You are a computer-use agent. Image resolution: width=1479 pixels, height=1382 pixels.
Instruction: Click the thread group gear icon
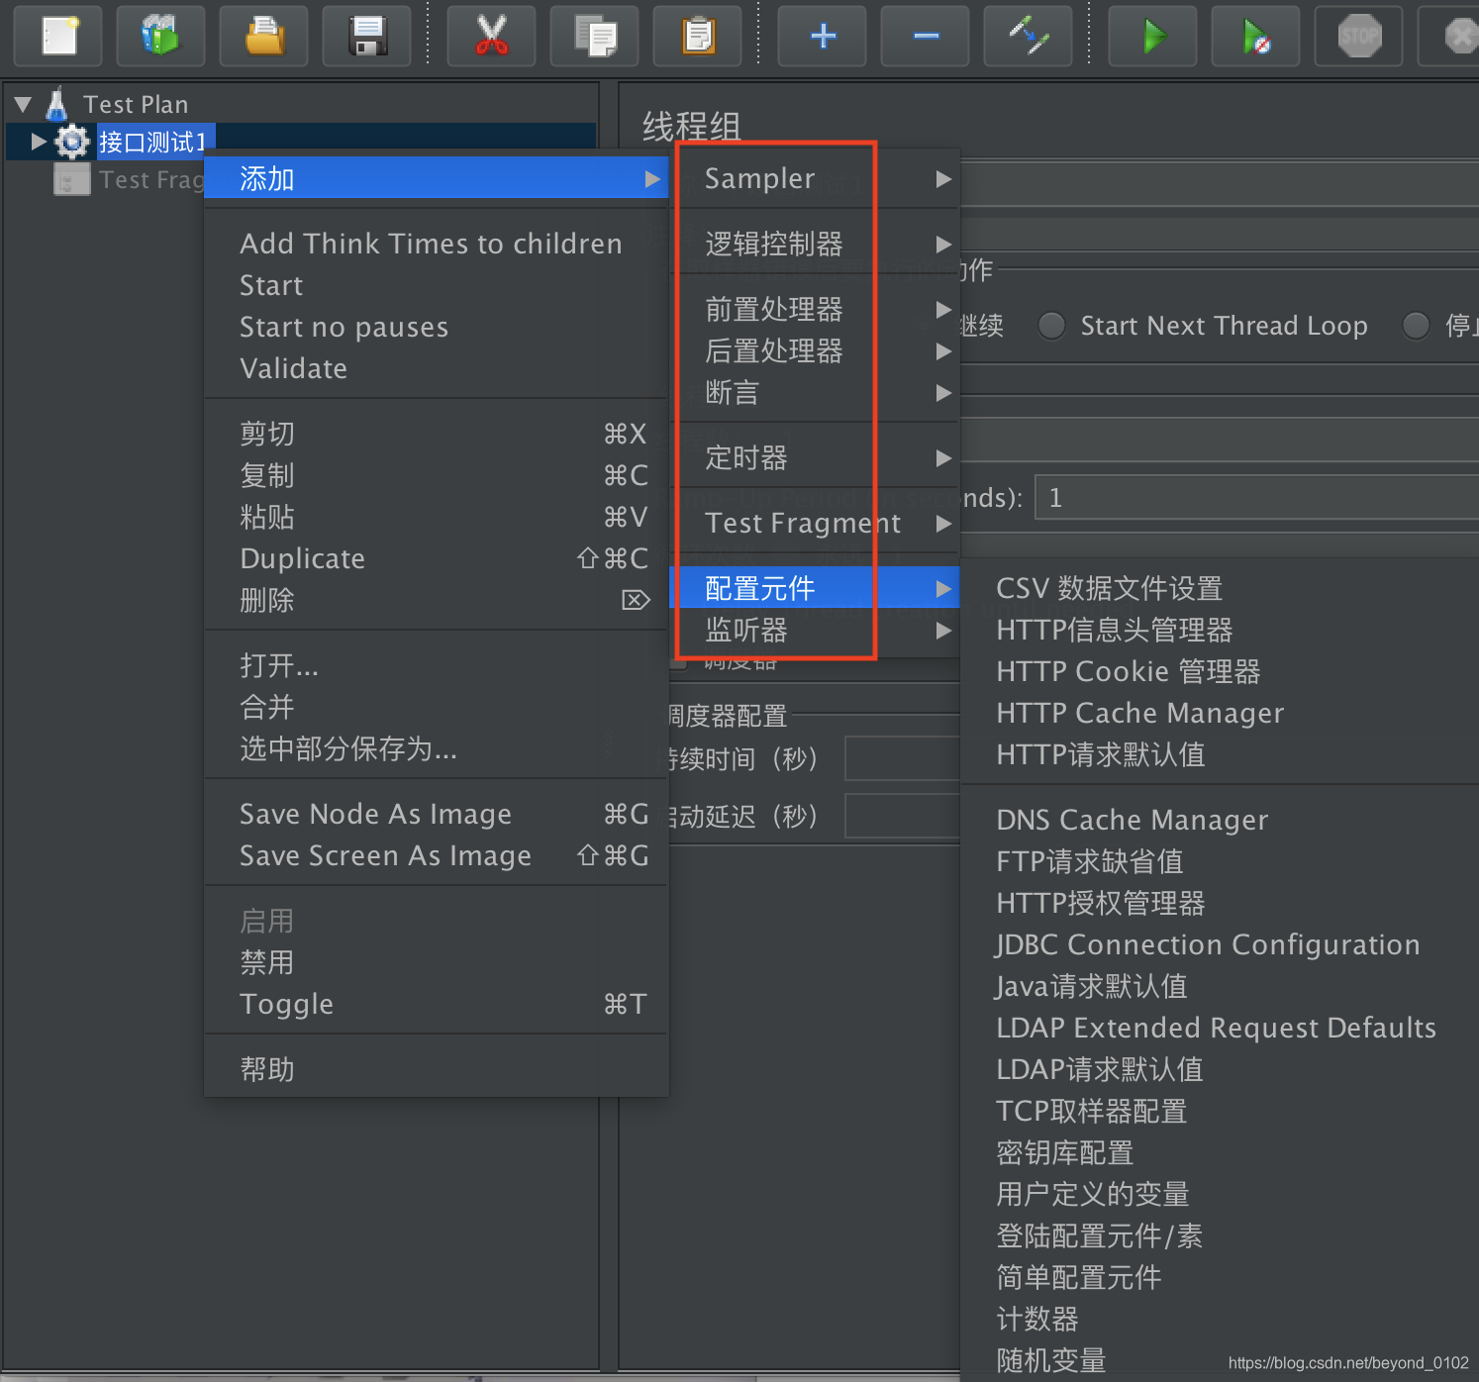tap(71, 142)
